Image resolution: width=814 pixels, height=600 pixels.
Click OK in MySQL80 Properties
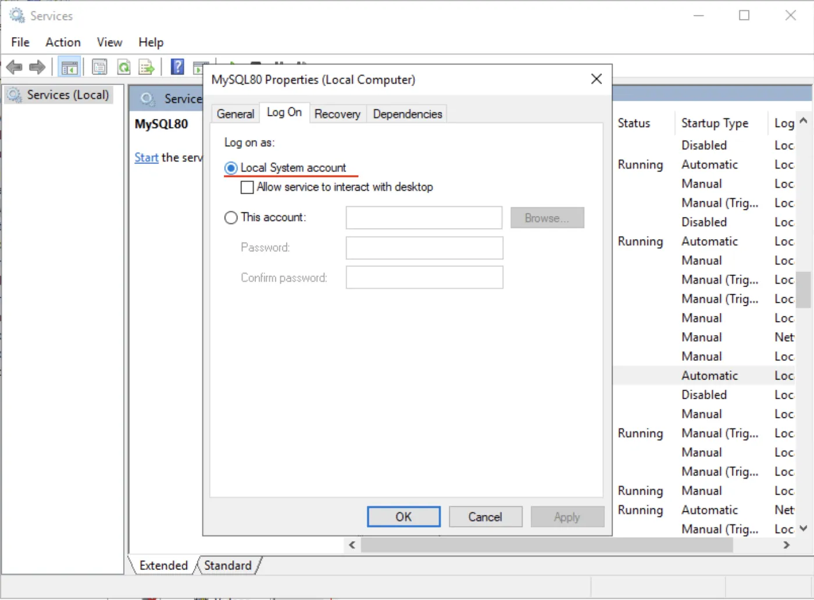coord(404,517)
